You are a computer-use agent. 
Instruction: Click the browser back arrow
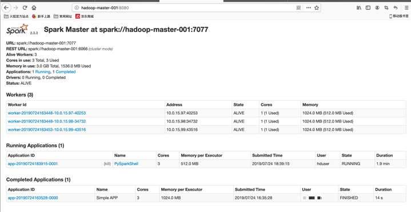coord(6,7)
